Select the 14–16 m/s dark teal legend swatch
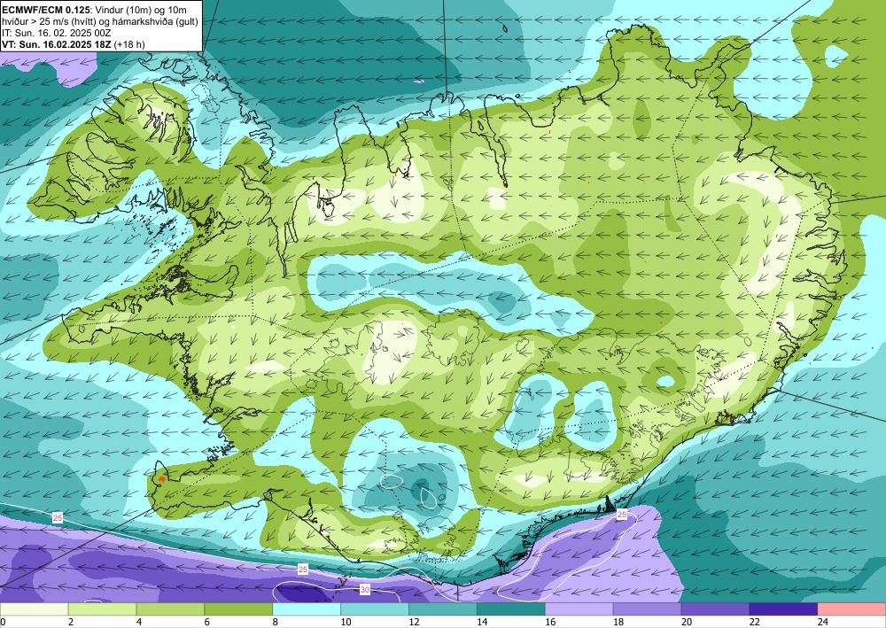 [x=511, y=609]
